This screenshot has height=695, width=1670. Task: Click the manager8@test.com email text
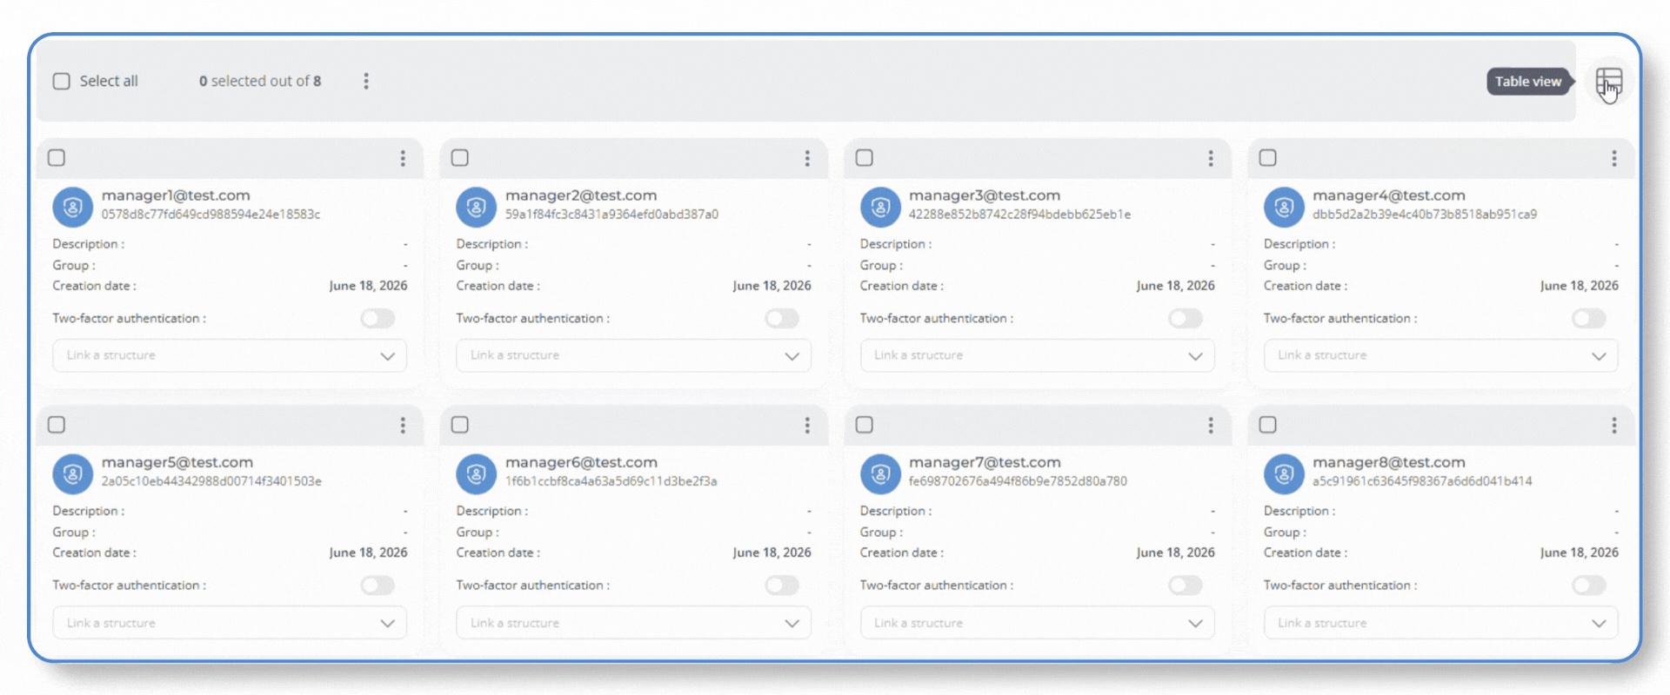1389,462
